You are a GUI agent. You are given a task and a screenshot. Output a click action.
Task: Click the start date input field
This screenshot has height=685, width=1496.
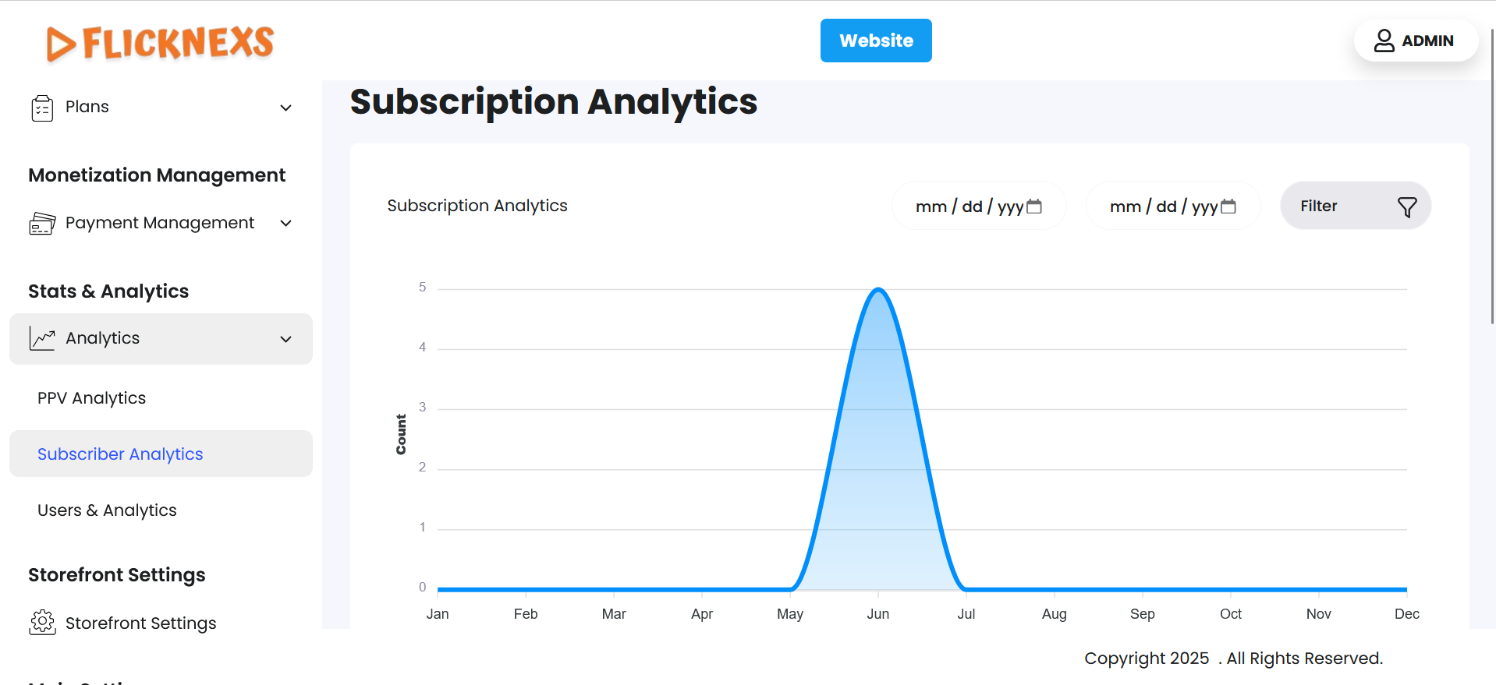click(x=967, y=207)
